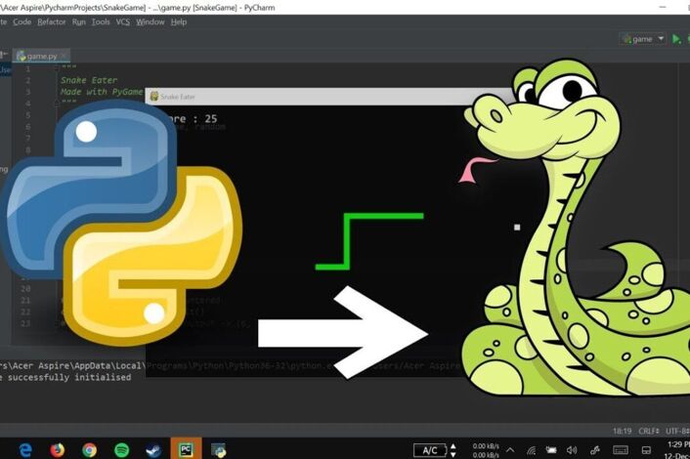Open the touch keyboard tray icon

[x=620, y=450]
